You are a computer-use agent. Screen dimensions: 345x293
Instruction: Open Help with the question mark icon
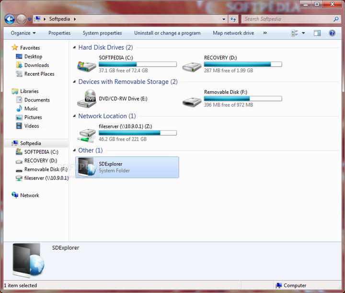pyautogui.click(x=332, y=33)
